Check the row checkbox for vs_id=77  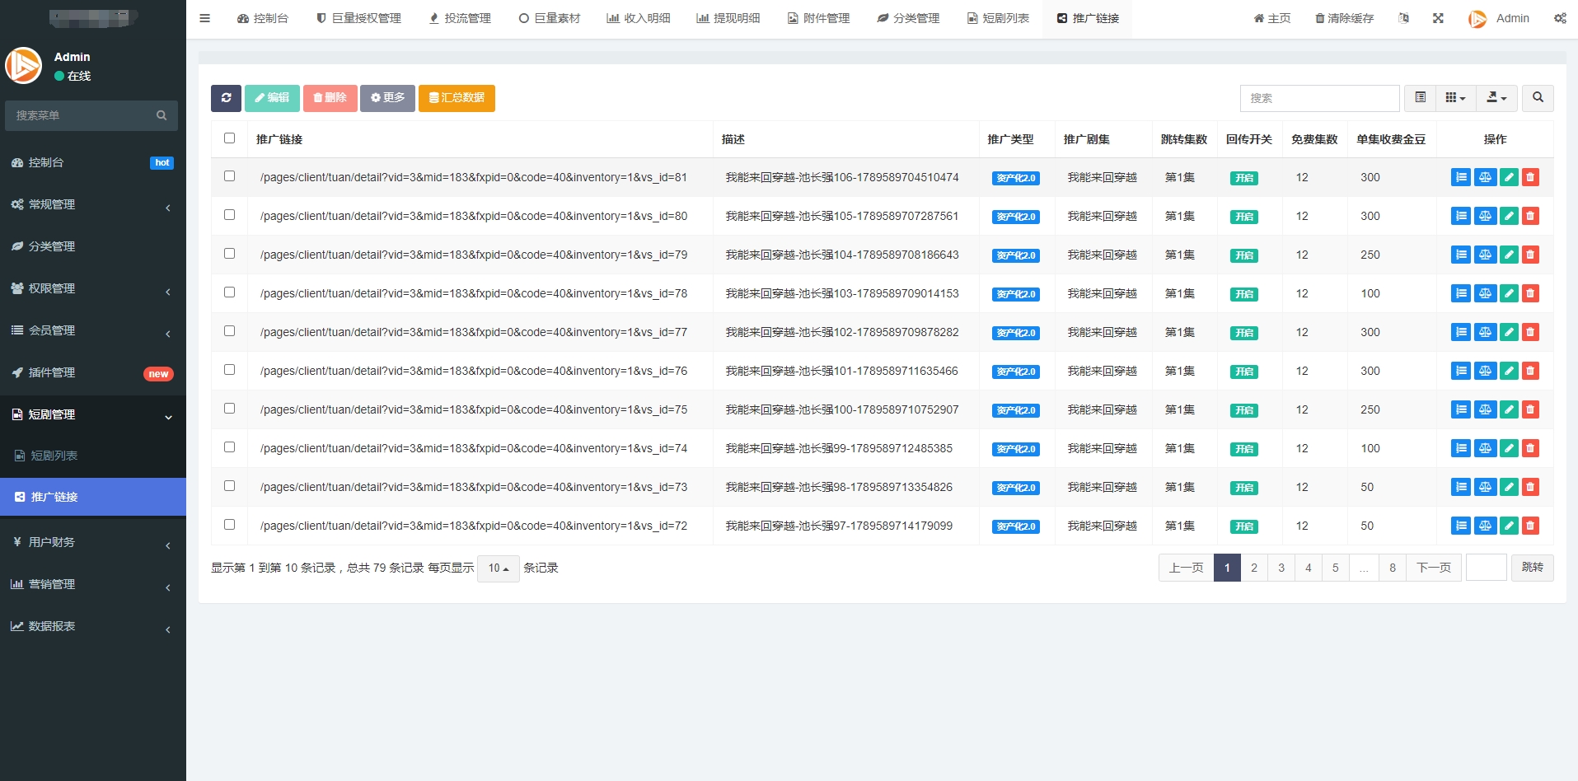click(229, 331)
